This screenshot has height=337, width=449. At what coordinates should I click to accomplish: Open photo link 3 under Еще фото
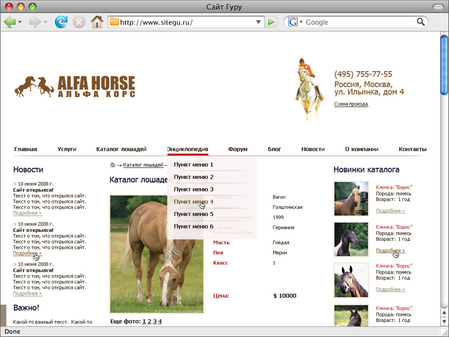pyautogui.click(x=155, y=321)
